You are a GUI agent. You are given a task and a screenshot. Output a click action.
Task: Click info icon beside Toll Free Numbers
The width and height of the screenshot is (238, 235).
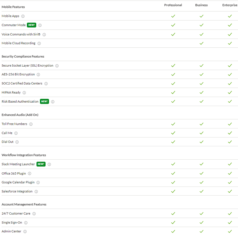pos(31,124)
